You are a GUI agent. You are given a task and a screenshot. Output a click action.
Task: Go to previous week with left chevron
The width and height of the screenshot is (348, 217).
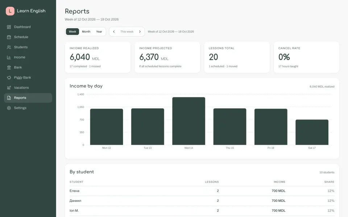click(x=114, y=32)
